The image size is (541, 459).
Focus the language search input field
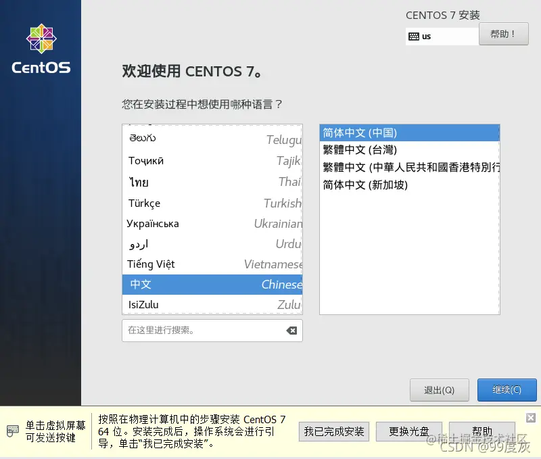212,331
